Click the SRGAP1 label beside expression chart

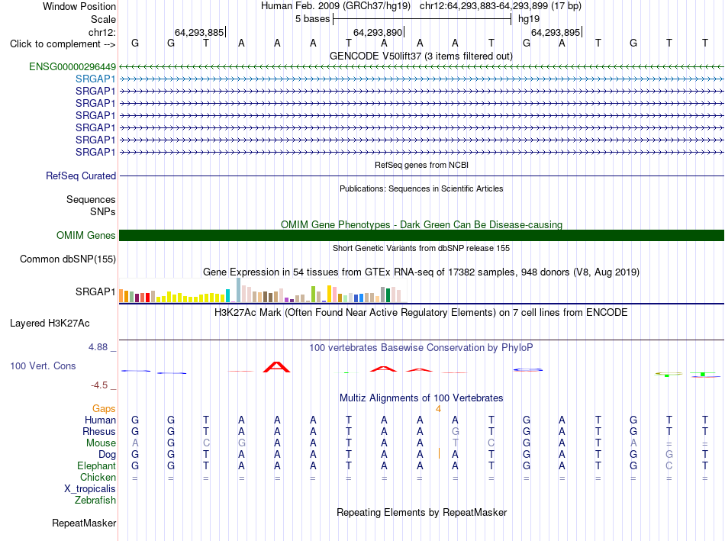pos(95,291)
